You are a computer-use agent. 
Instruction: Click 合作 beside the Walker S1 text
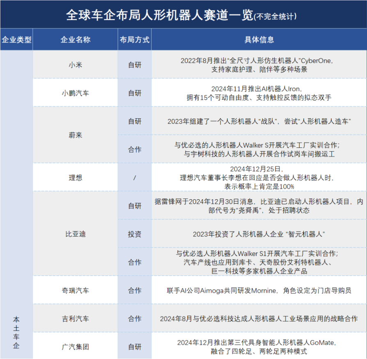pyautogui.click(x=135, y=262)
